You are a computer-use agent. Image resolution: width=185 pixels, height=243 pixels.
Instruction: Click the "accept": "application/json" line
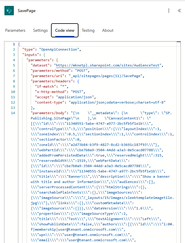coord(65,97)
